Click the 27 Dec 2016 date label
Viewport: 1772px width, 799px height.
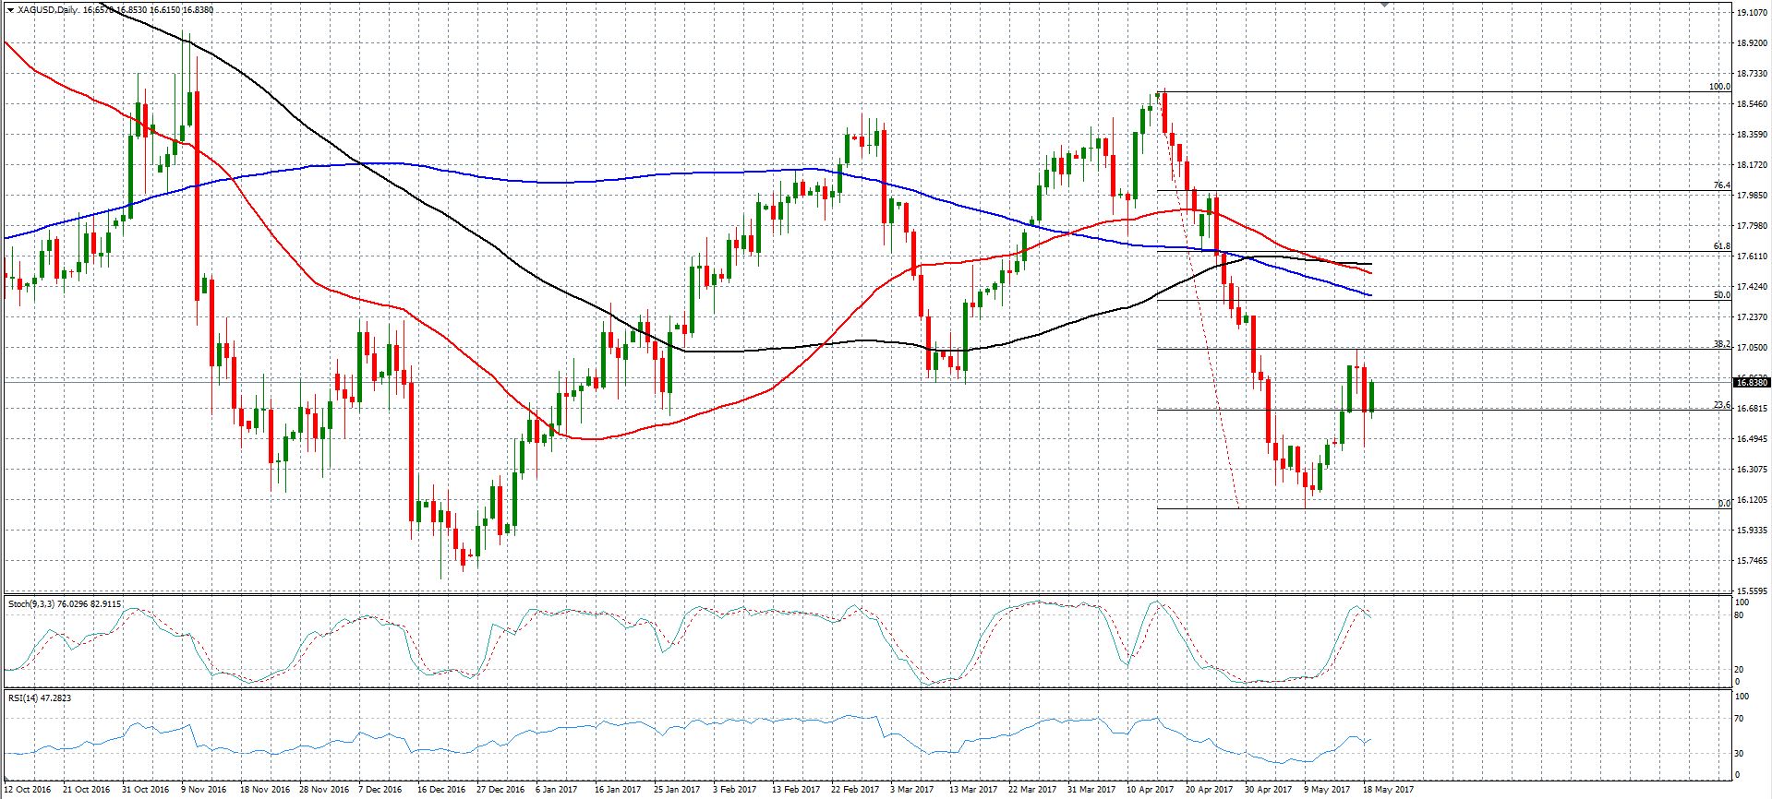500,790
